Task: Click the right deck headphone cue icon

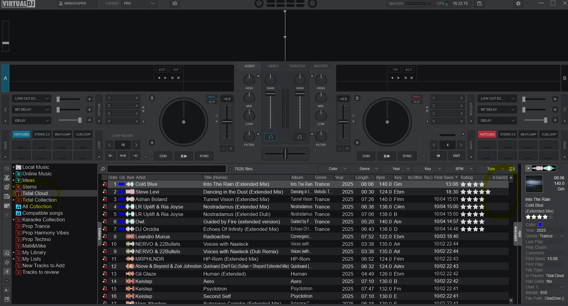Action: [300, 137]
